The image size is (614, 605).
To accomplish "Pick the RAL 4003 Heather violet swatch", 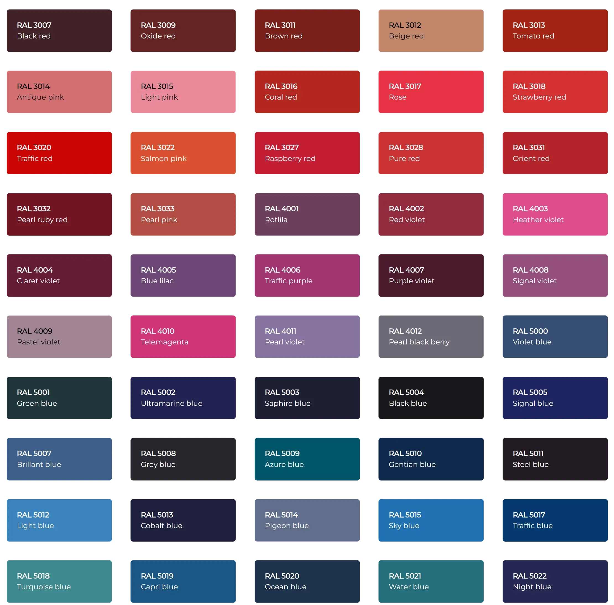I will click(x=555, y=214).
